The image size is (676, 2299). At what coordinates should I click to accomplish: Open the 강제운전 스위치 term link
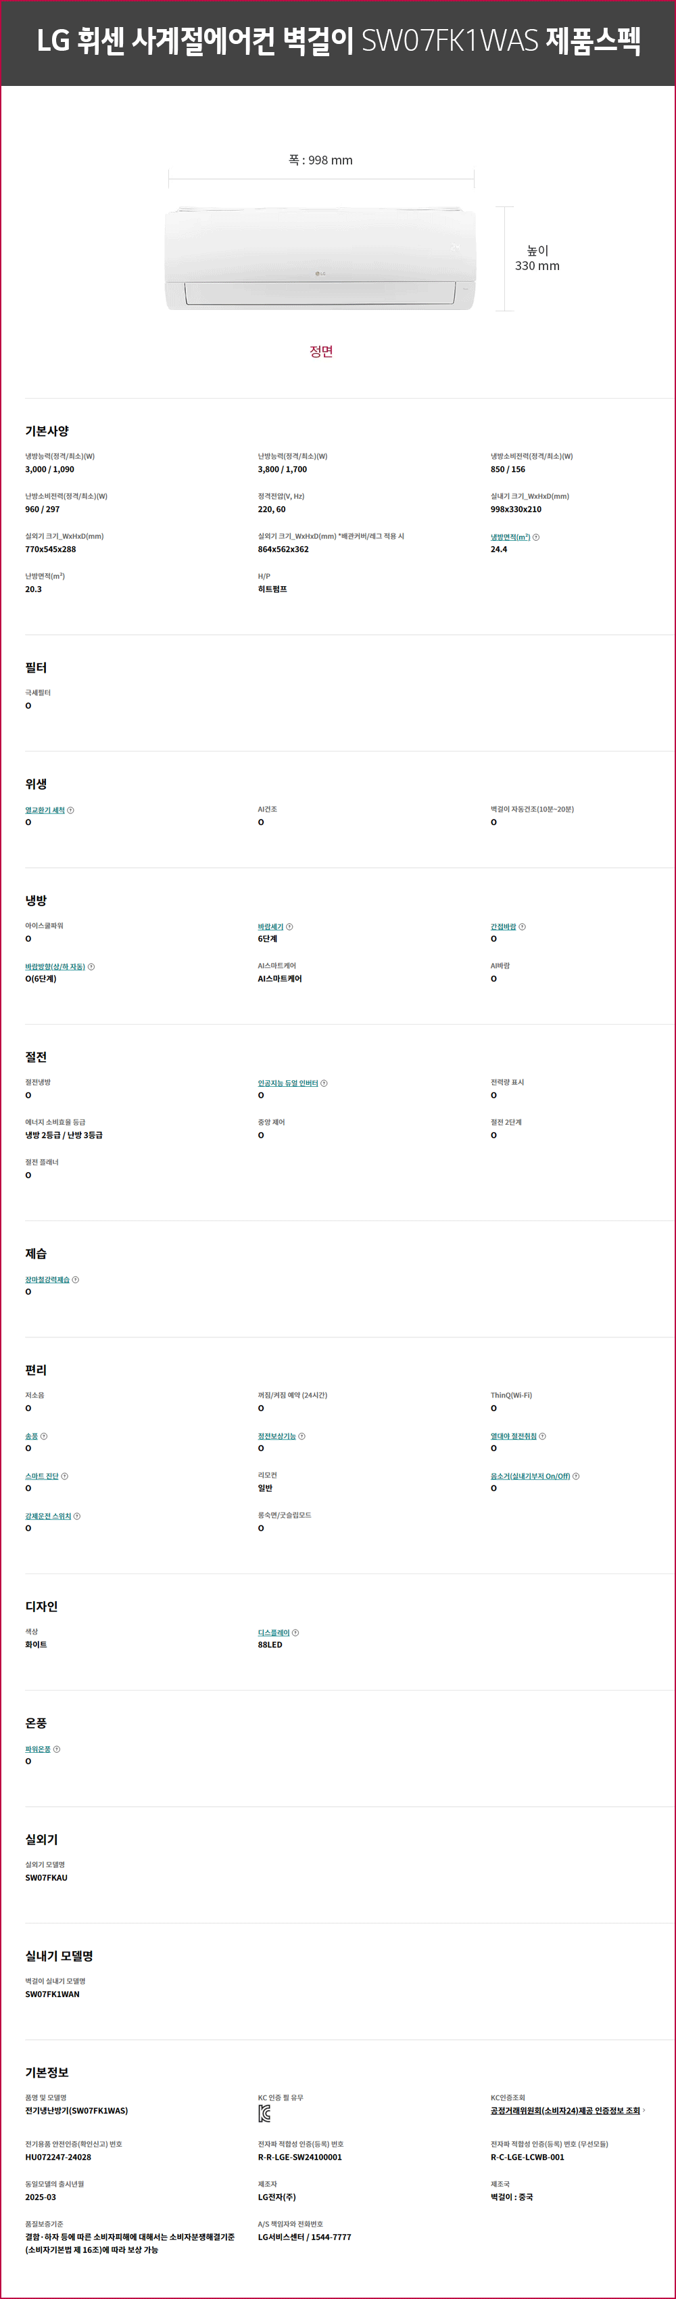point(48,1516)
